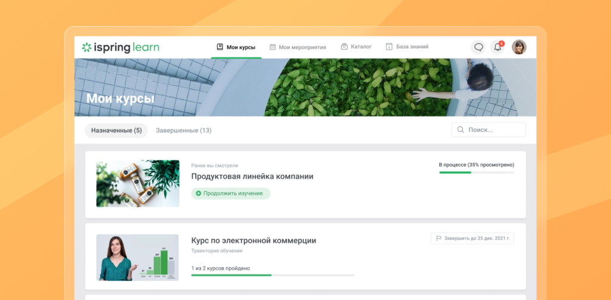Screen dimensions: 611x300
Task: Open the chat messages bubble icon
Action: click(x=479, y=47)
